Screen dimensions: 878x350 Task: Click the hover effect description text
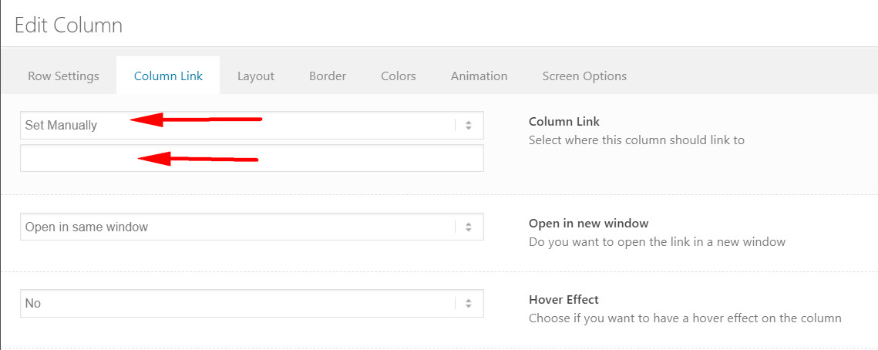coord(685,318)
